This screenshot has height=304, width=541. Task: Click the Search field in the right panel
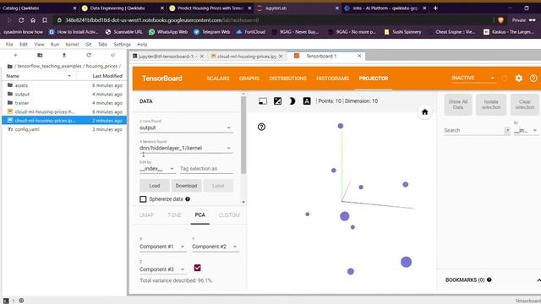(473, 130)
